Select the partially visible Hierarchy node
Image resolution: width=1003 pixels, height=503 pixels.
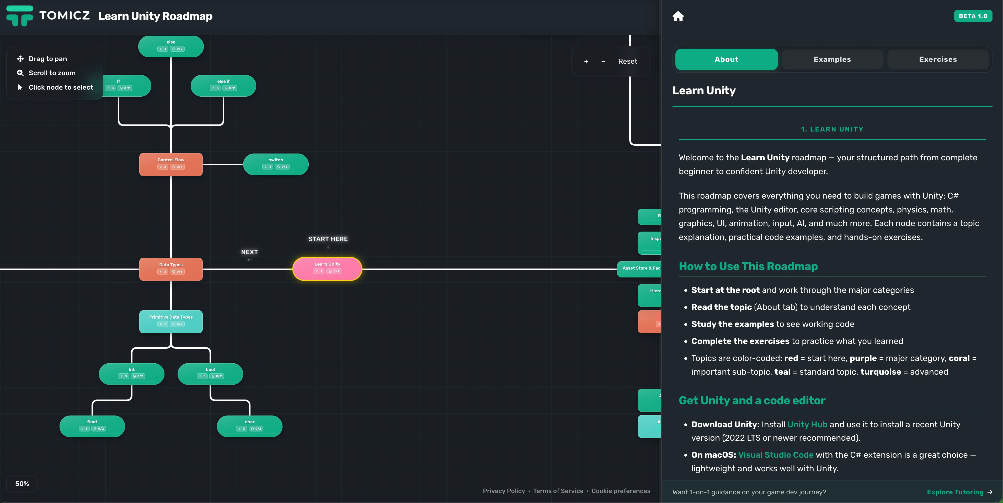[649, 295]
